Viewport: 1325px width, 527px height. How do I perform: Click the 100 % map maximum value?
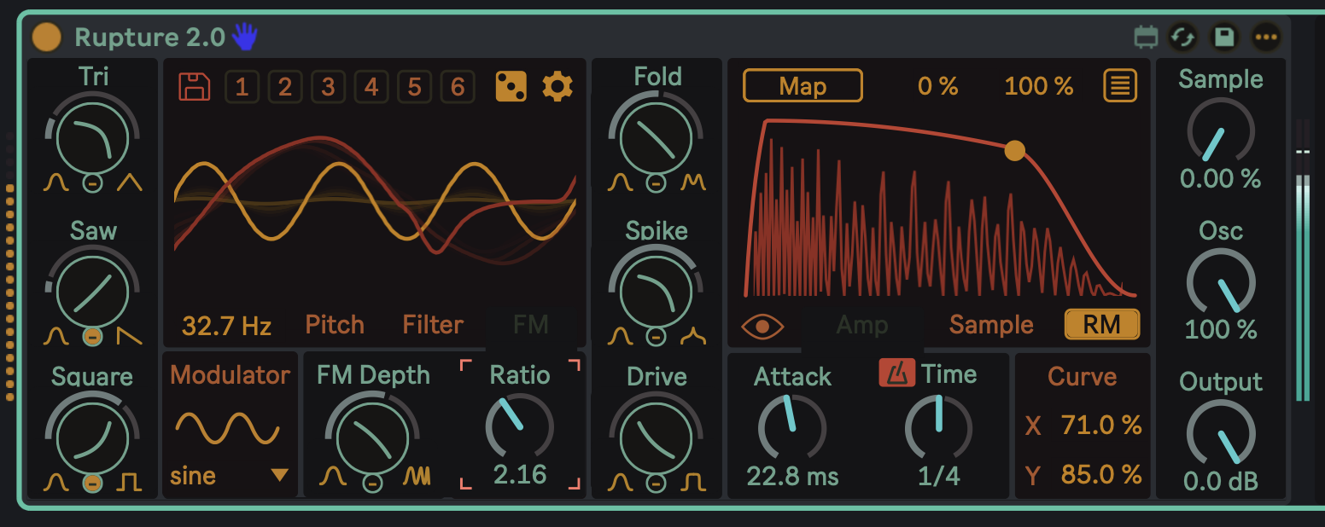click(1038, 86)
